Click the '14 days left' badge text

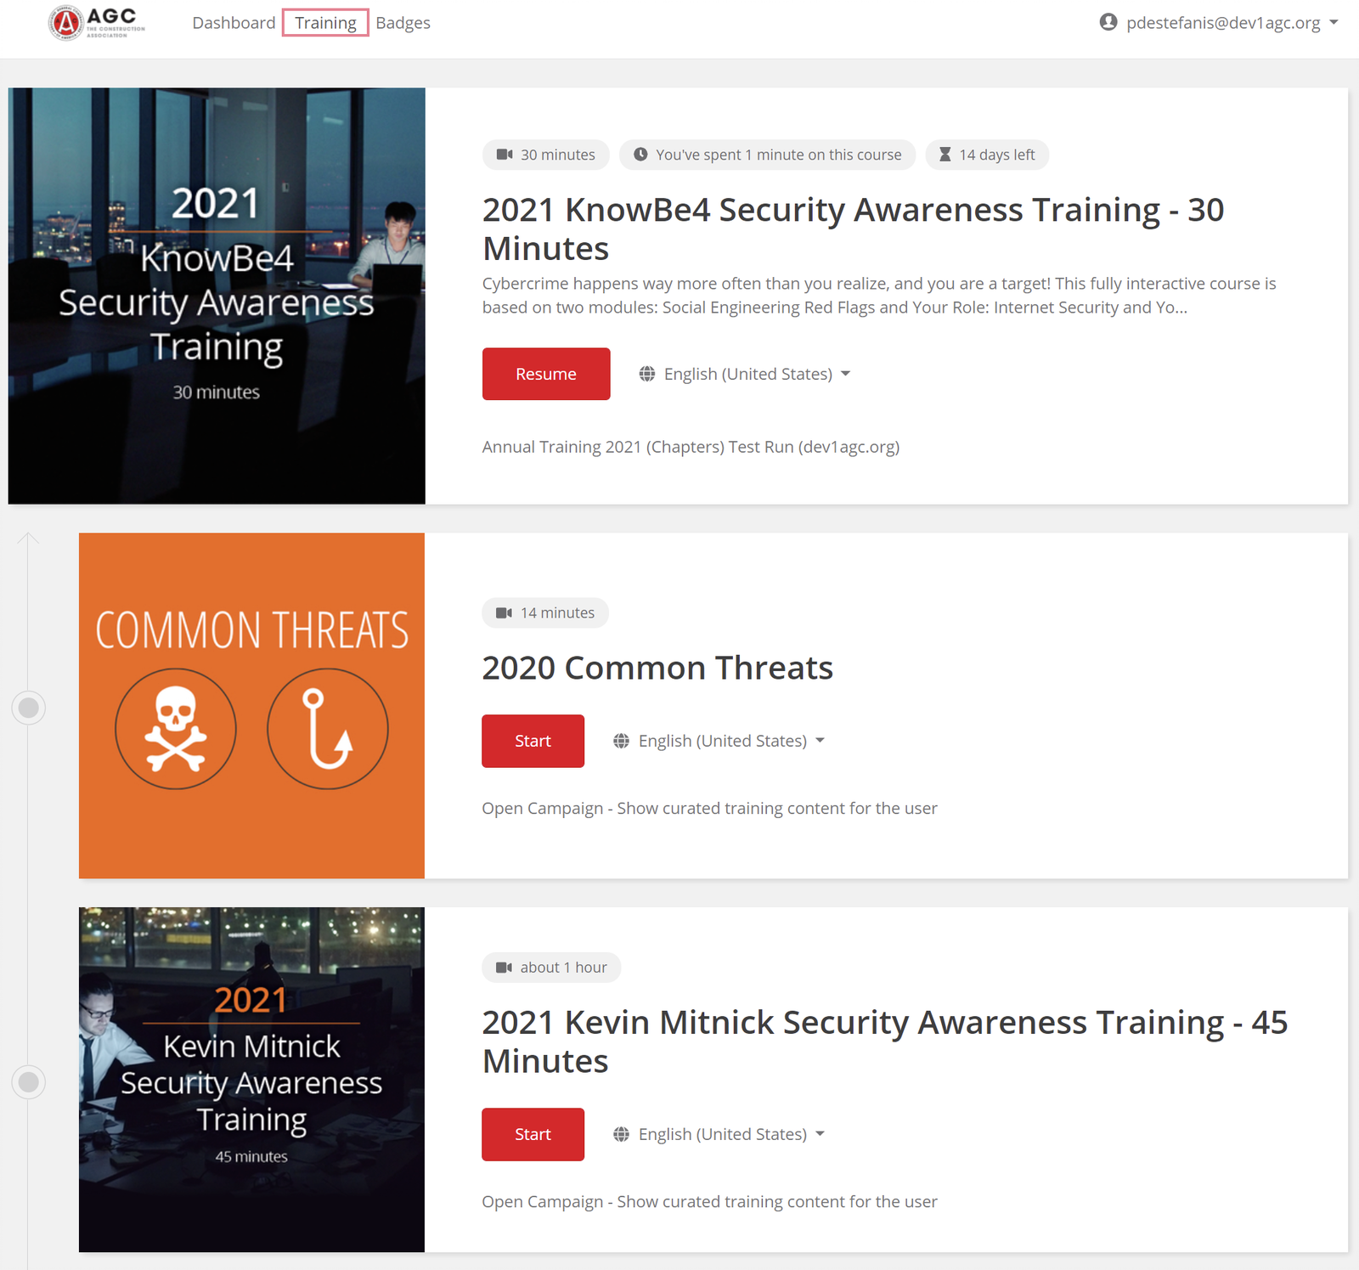tap(997, 155)
